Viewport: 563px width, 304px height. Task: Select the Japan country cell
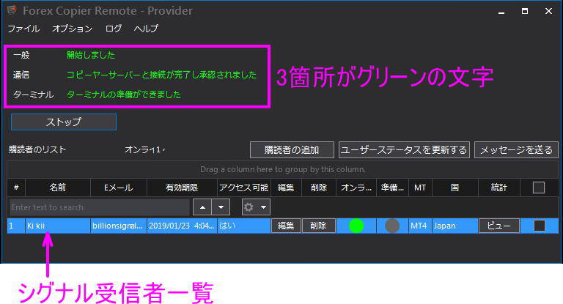(x=455, y=226)
